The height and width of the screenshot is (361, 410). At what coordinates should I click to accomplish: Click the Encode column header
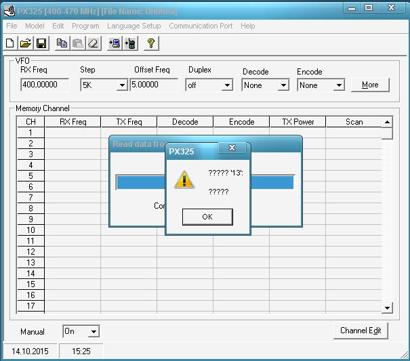pos(241,122)
